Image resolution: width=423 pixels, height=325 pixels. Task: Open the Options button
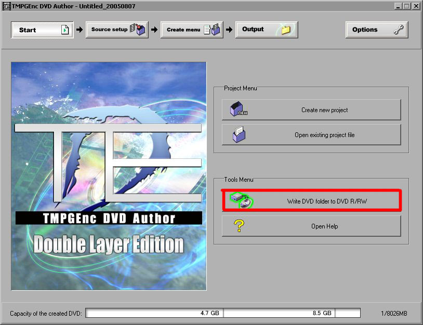click(x=377, y=30)
